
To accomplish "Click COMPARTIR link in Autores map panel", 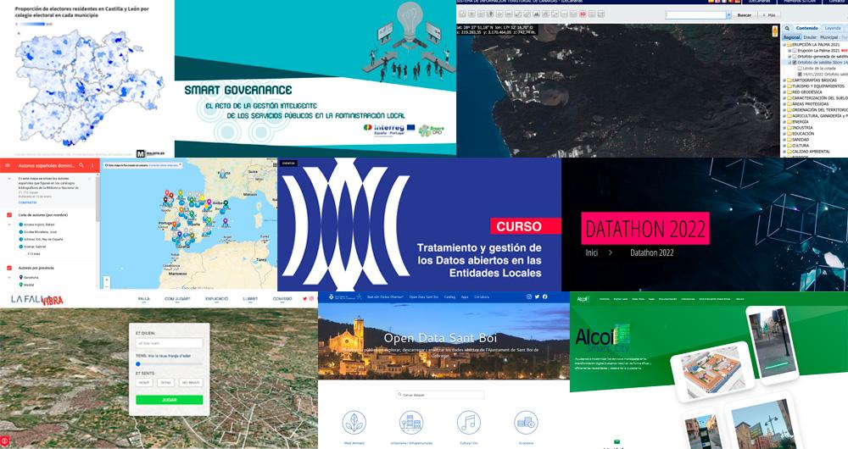I will pyautogui.click(x=28, y=202).
